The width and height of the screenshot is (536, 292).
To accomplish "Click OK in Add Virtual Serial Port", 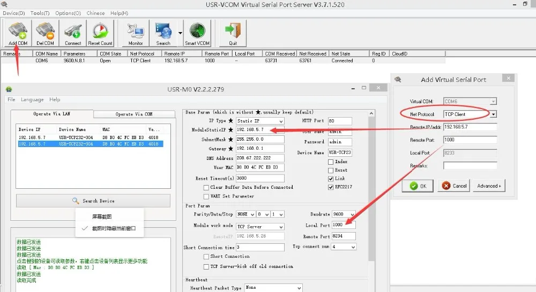I will click(x=418, y=186).
